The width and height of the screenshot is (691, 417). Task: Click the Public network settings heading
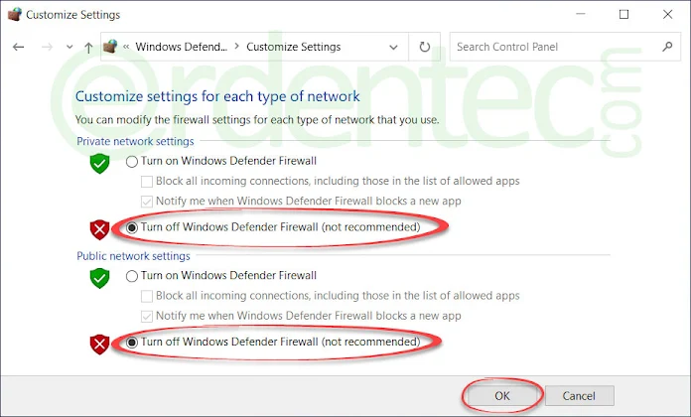point(133,256)
